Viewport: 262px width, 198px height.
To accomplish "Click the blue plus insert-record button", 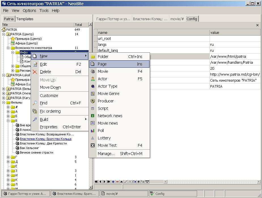I will [x=113, y=181].
